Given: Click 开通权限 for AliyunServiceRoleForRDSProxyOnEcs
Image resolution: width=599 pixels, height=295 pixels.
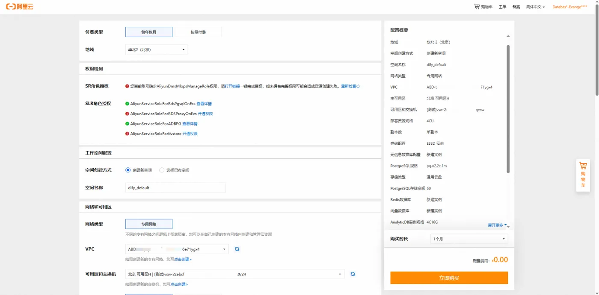Looking at the screenshot, I should point(205,114).
